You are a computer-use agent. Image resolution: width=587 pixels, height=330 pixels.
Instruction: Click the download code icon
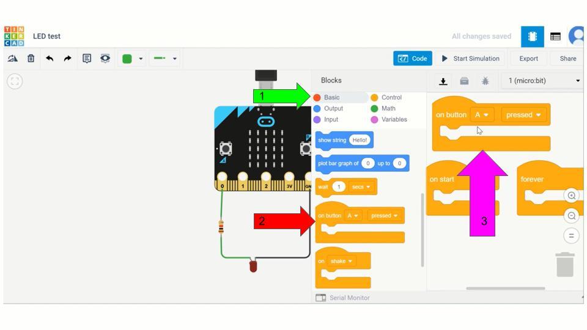pyautogui.click(x=443, y=81)
